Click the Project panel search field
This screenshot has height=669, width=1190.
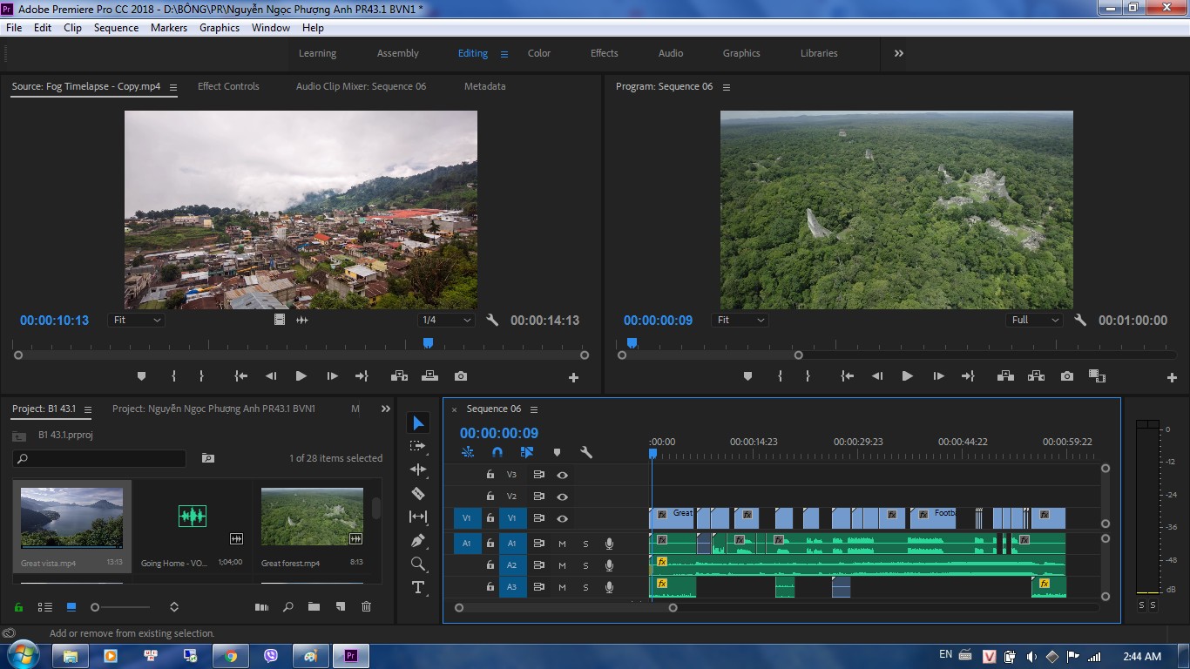click(99, 458)
